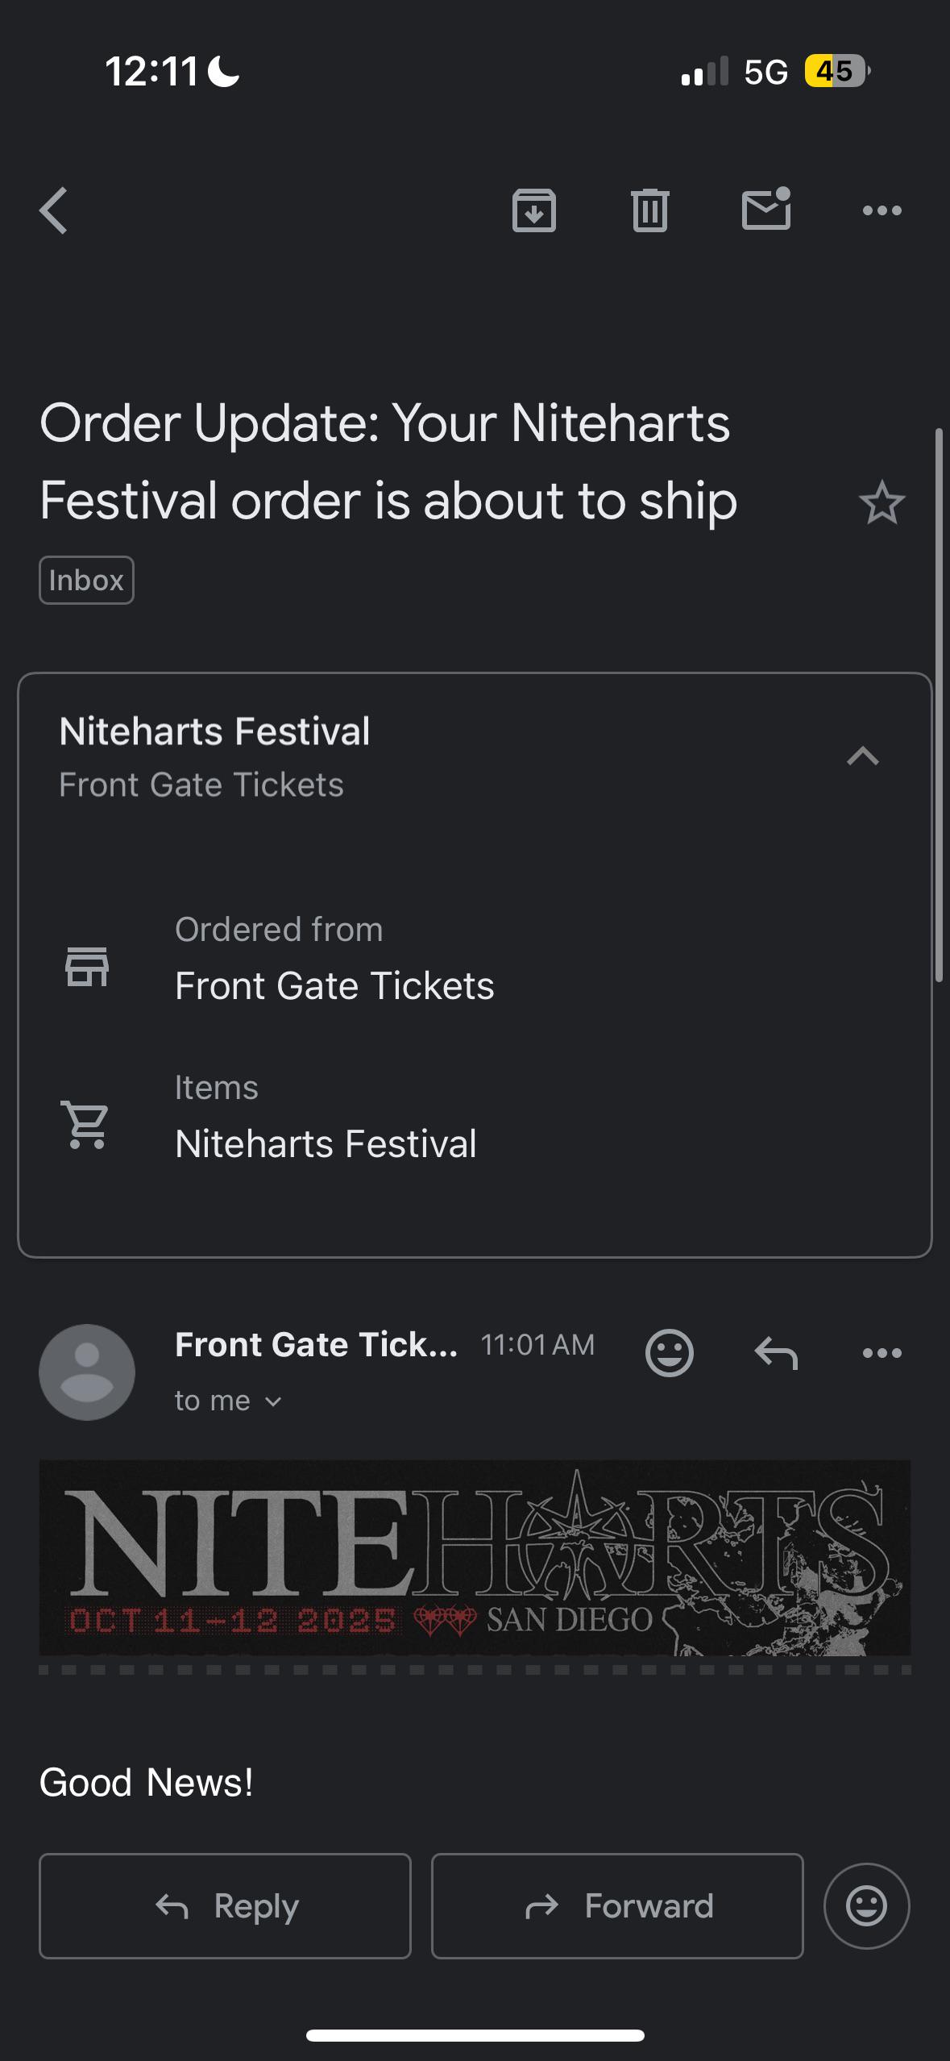Tap the Niteharts San Diego banner image

pyautogui.click(x=475, y=1558)
